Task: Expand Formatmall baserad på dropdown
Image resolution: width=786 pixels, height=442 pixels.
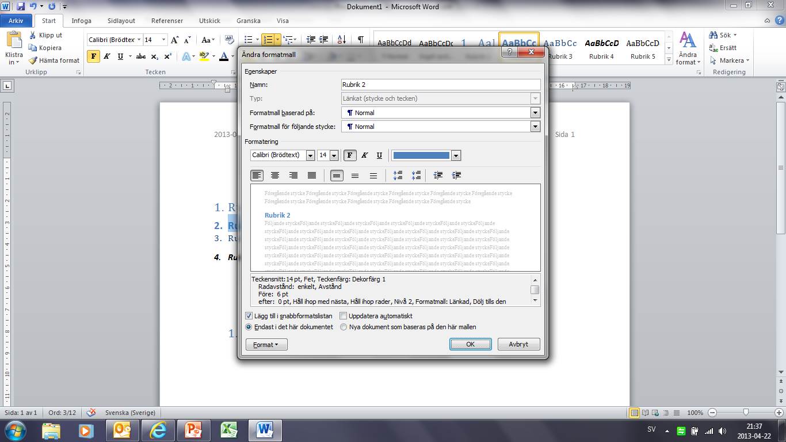Action: 535,113
